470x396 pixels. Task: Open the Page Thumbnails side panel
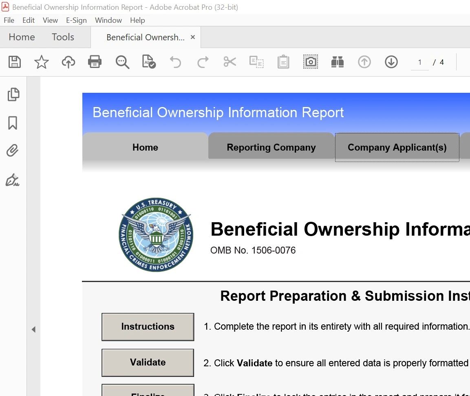13,94
